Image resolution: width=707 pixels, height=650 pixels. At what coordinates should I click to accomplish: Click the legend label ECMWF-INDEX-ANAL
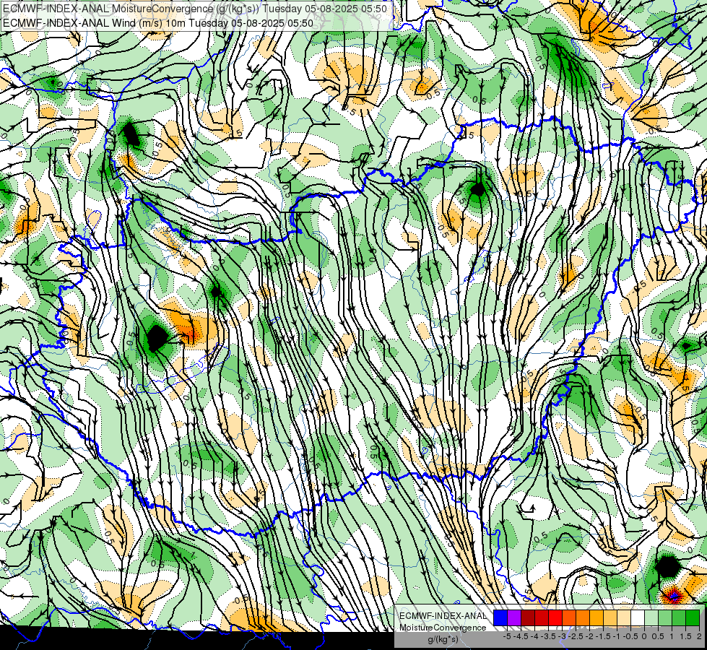[x=443, y=616]
